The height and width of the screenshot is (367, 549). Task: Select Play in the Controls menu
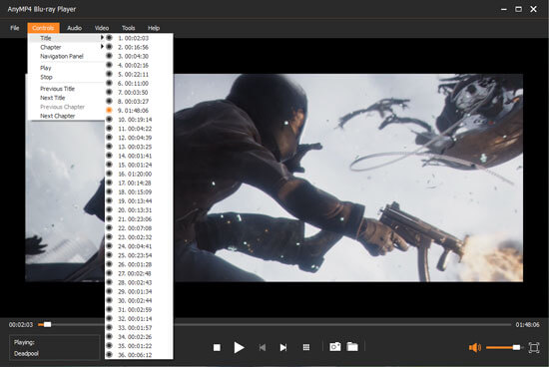coord(46,68)
